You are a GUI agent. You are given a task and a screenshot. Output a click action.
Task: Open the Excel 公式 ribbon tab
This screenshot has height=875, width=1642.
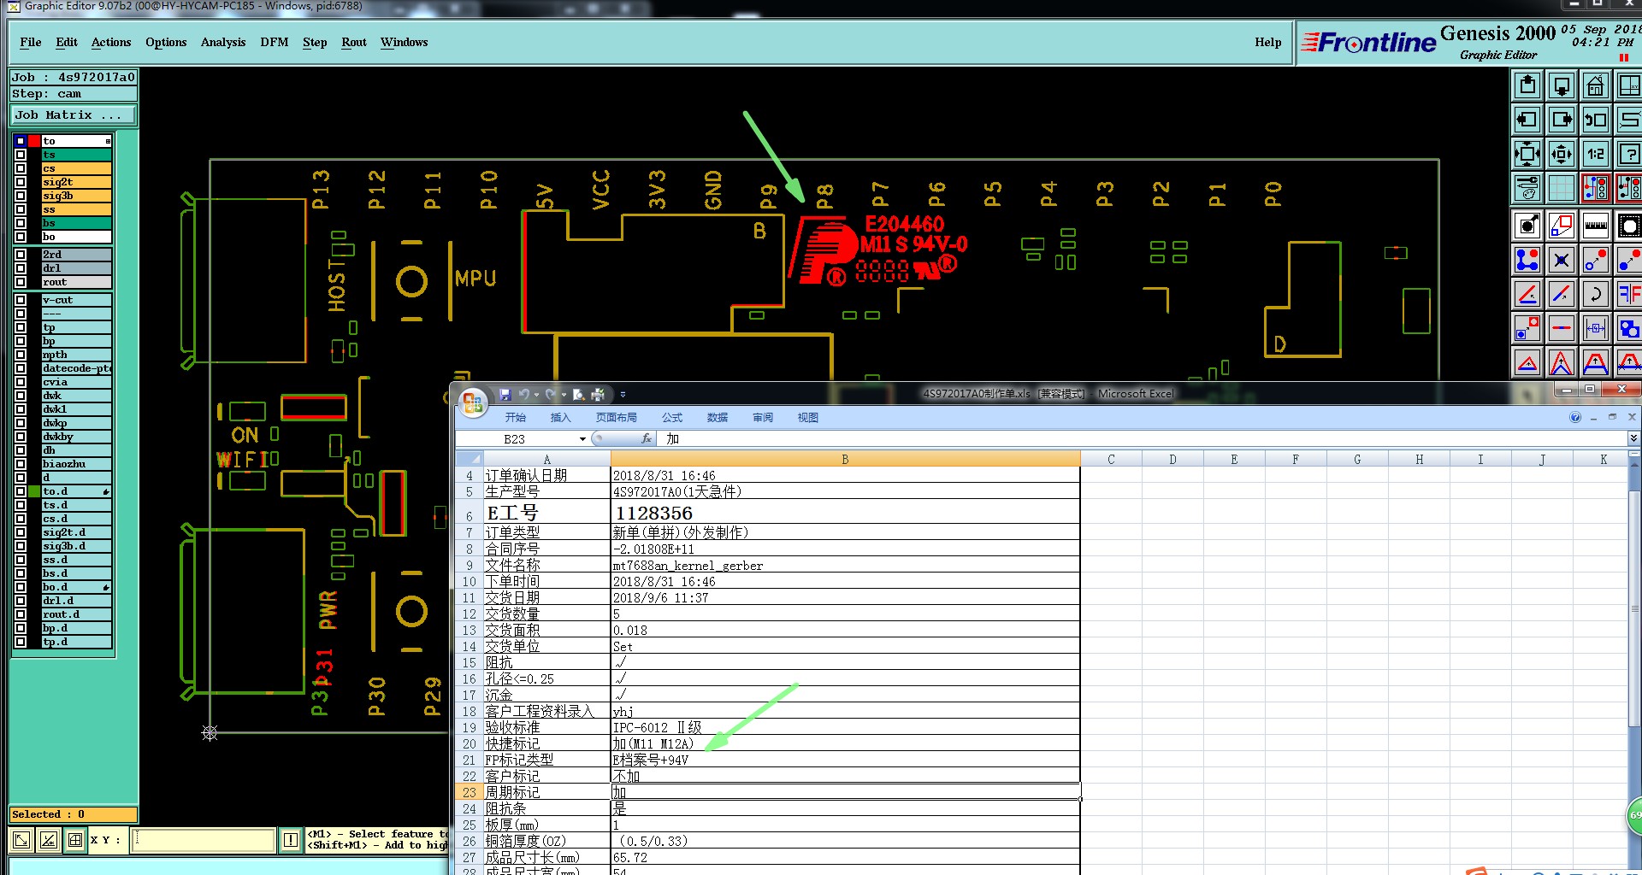(x=672, y=417)
